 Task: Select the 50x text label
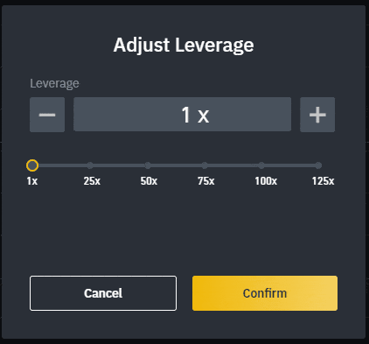(149, 181)
